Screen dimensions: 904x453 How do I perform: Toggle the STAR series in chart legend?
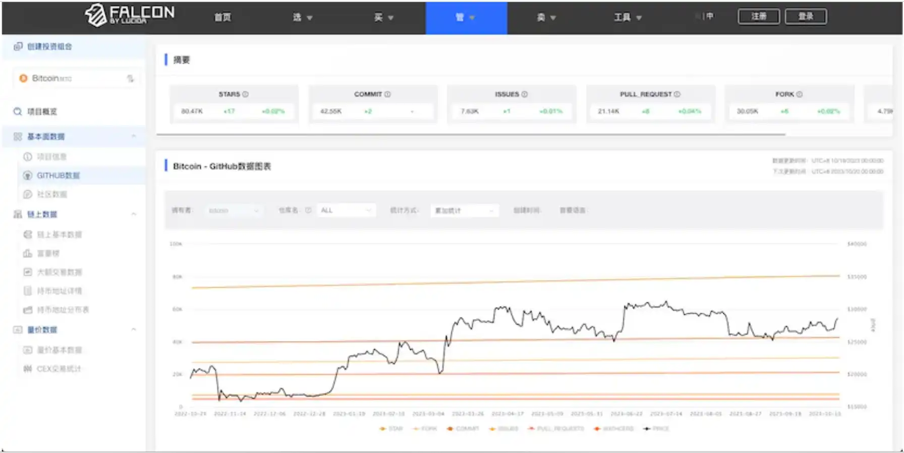391,429
